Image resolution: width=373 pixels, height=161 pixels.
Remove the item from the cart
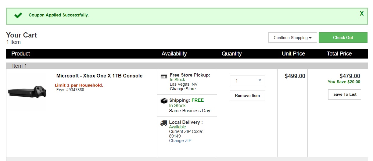click(x=247, y=95)
